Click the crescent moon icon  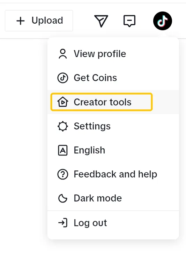[x=63, y=198]
